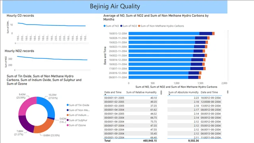Select row 00:0001-06-2004
The image size is (254, 143).
131,122
